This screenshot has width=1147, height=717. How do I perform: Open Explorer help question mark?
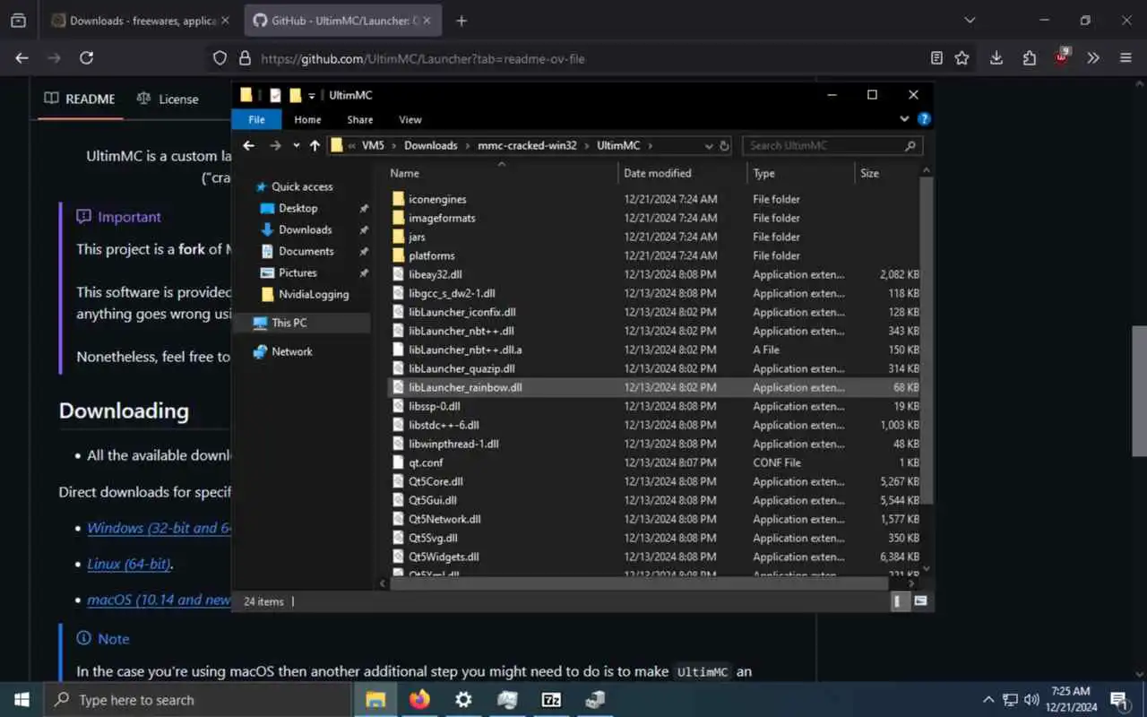(x=924, y=119)
